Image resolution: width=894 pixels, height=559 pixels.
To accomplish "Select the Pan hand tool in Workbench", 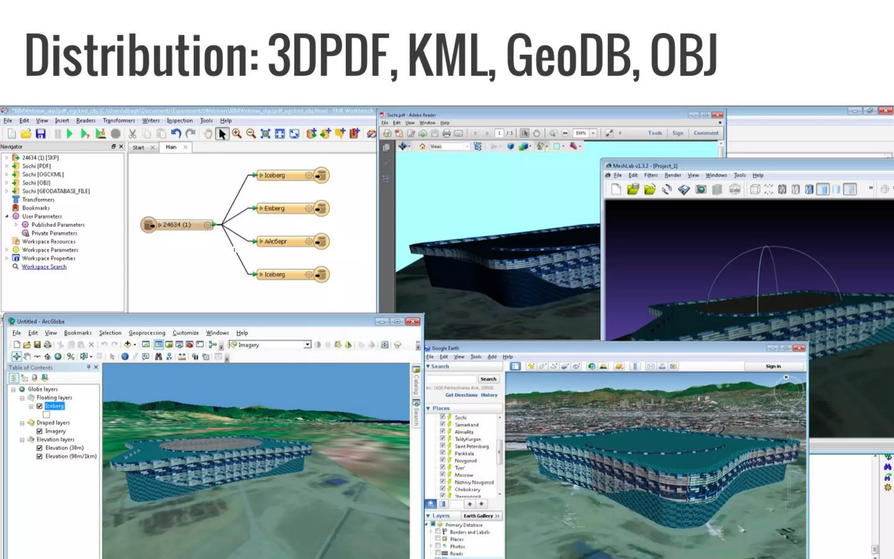I will [x=208, y=134].
